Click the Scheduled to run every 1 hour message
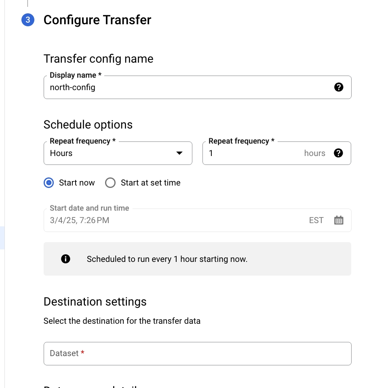Viewport: 392px width, 388px height. pyautogui.click(x=167, y=259)
